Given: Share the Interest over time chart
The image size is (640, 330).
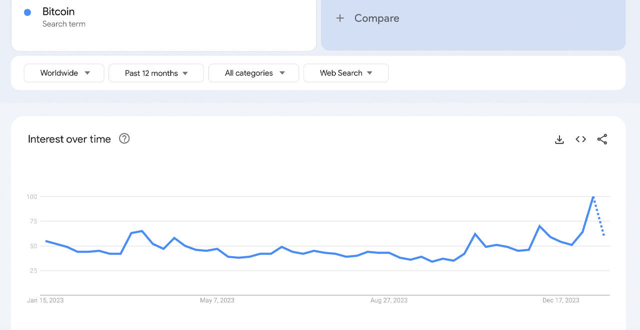Looking at the screenshot, I should (602, 139).
